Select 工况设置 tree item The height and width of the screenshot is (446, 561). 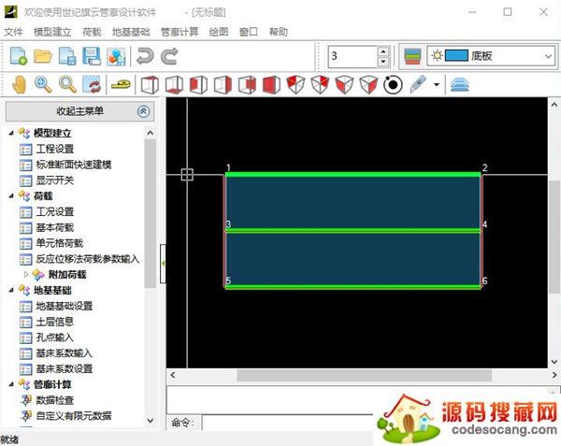pyautogui.click(x=55, y=211)
